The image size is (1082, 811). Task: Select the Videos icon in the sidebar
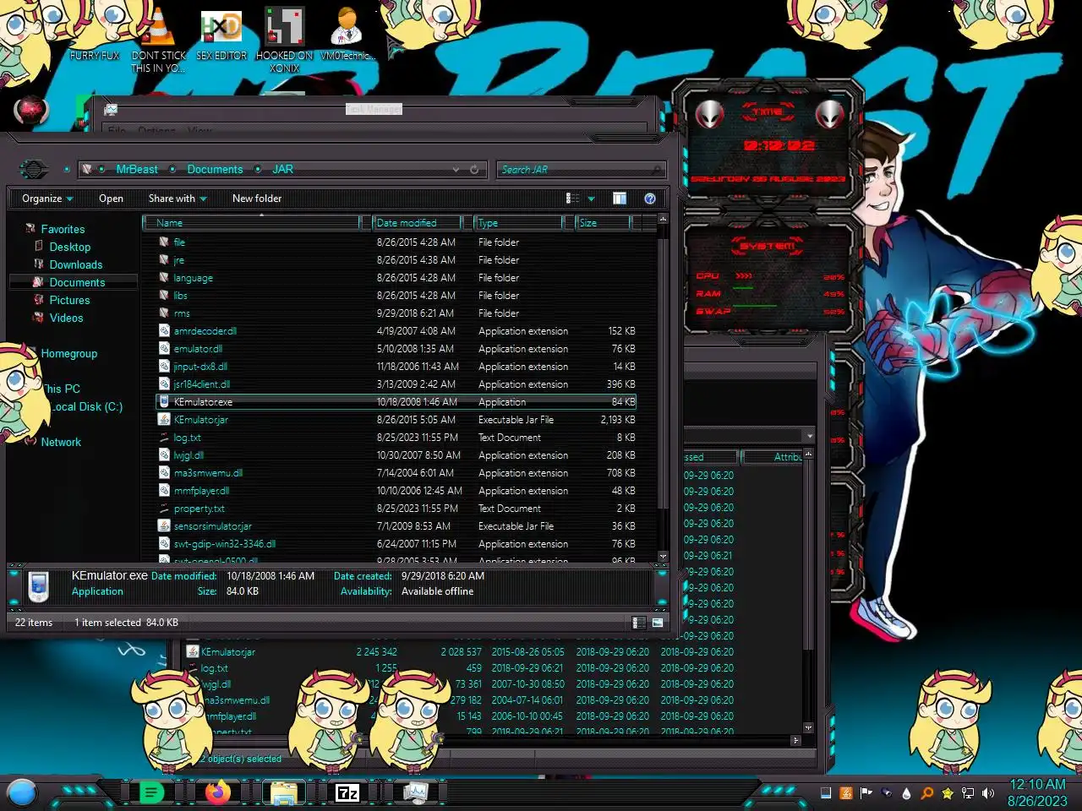[39, 317]
